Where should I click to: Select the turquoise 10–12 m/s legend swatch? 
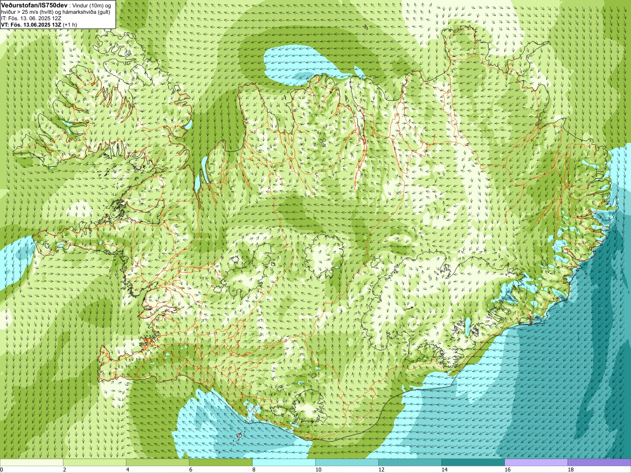point(347,463)
